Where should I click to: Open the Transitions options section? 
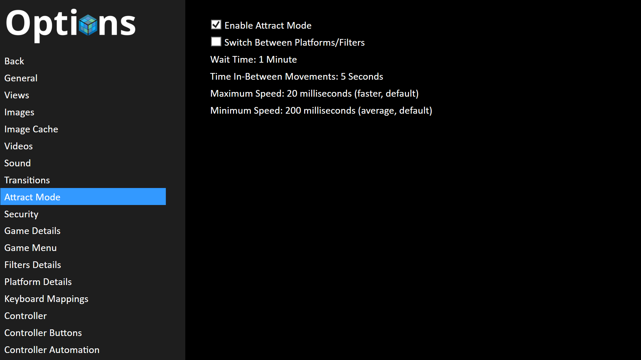[x=27, y=180]
